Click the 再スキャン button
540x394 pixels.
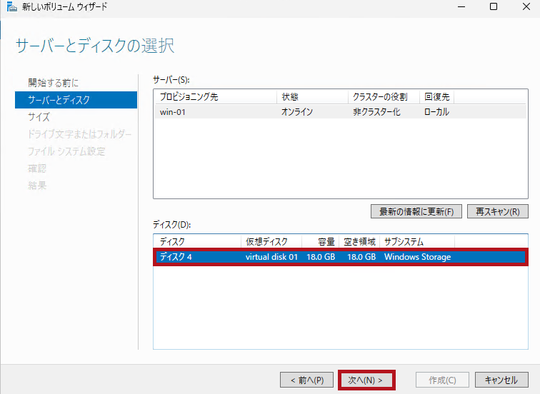(498, 211)
